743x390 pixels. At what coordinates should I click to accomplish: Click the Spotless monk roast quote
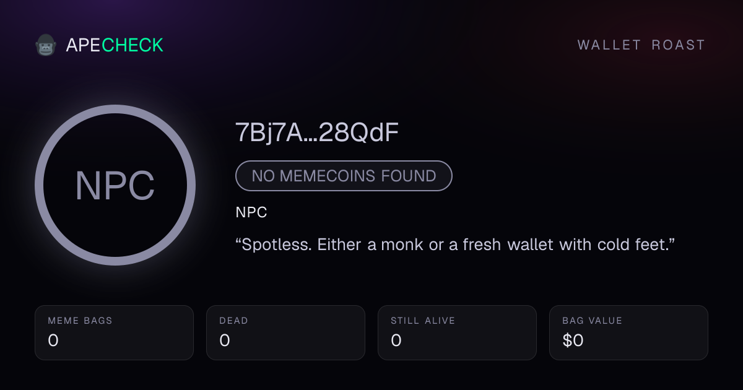pyautogui.click(x=455, y=245)
